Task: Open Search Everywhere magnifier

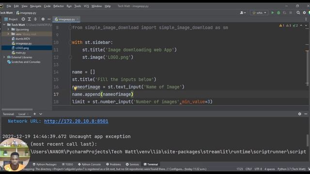Action: [x=298, y=13]
